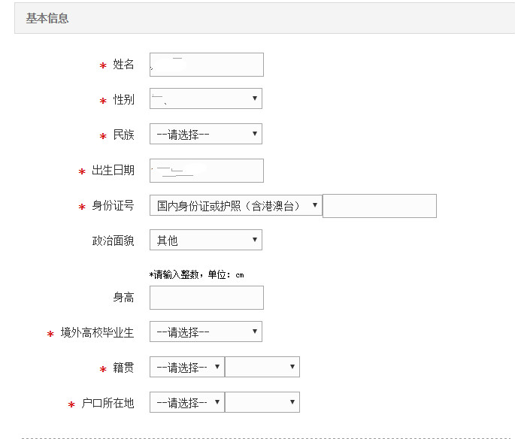Open the ID type dropdown 国内身份证或护照
This screenshot has height=439, width=515.
(236, 205)
